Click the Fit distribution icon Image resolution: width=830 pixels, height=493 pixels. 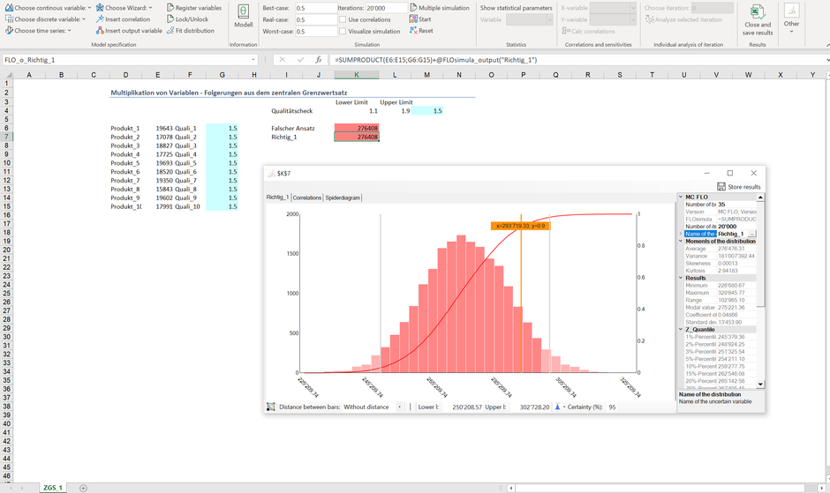point(170,31)
